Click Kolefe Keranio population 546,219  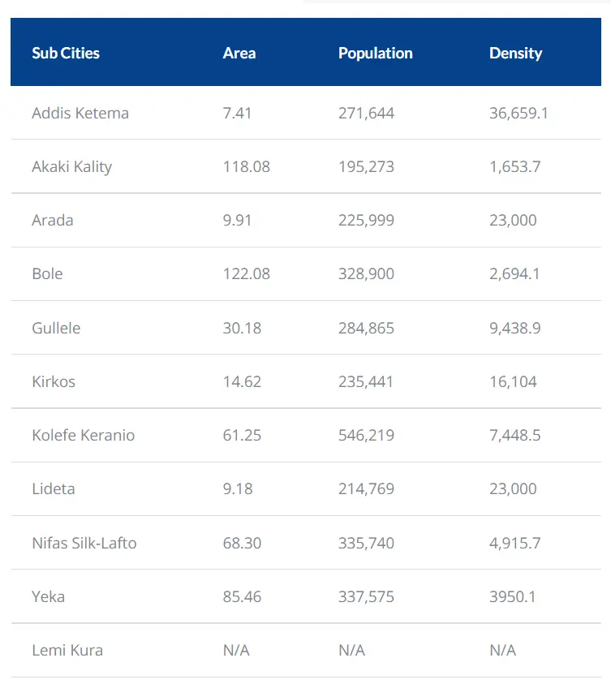(366, 435)
